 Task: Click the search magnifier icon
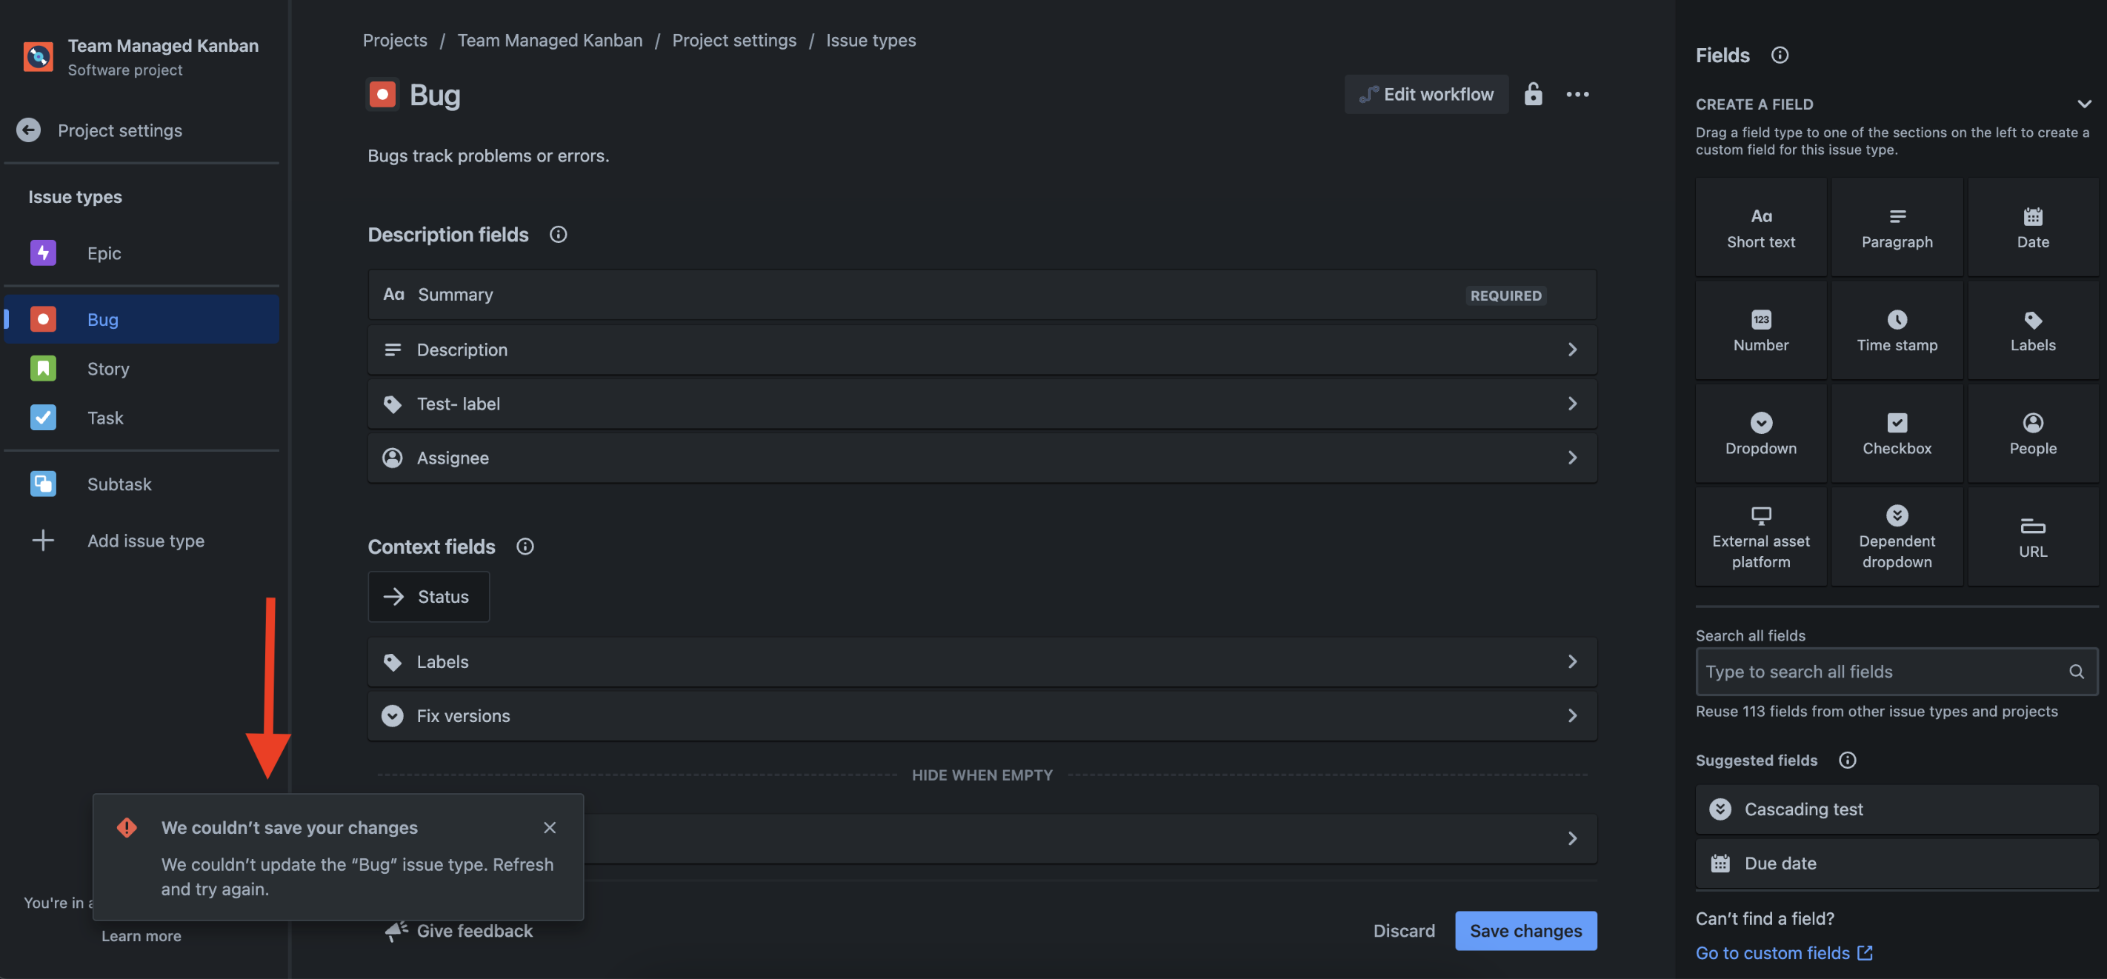point(2076,672)
